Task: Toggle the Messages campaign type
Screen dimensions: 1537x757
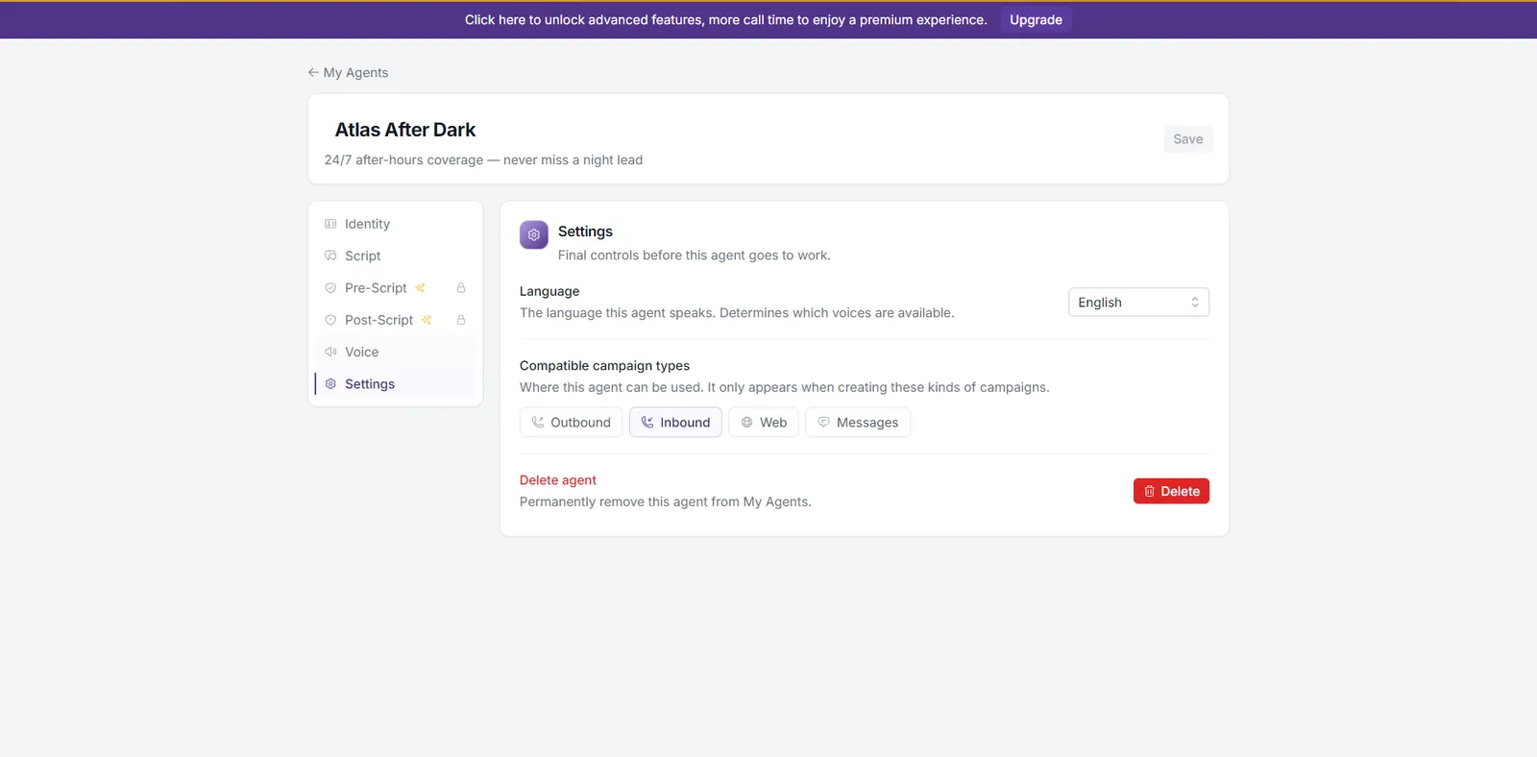Action: 858,423
